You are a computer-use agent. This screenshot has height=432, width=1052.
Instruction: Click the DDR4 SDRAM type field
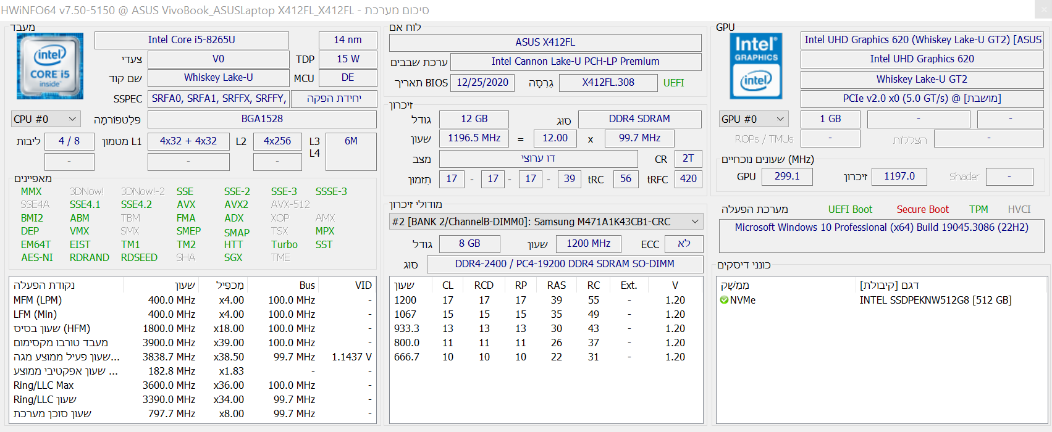click(x=639, y=119)
